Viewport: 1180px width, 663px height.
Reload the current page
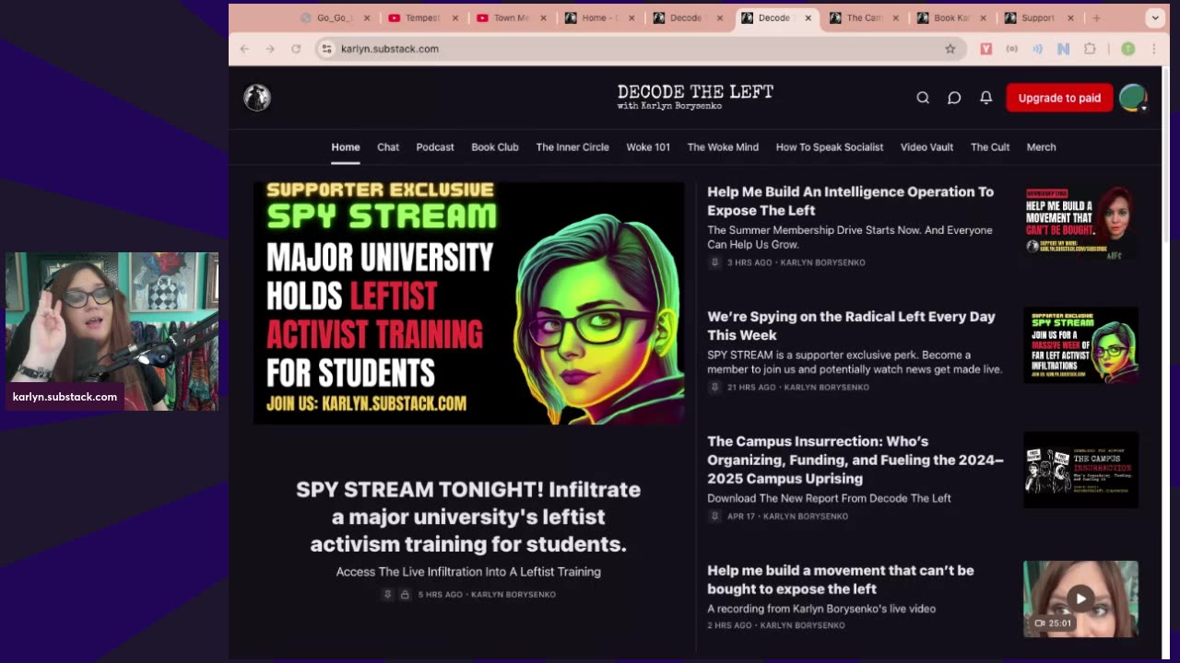coord(296,49)
